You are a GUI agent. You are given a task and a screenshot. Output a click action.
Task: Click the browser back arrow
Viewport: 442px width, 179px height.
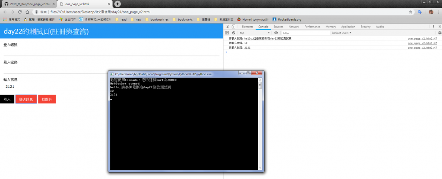click(5, 12)
